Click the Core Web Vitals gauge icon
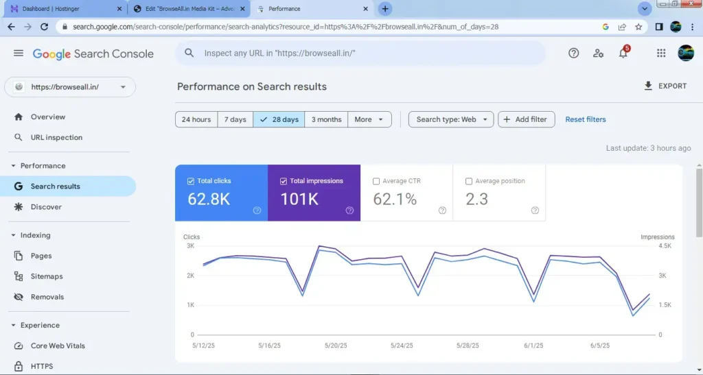This screenshot has width=703, height=375. tap(19, 346)
